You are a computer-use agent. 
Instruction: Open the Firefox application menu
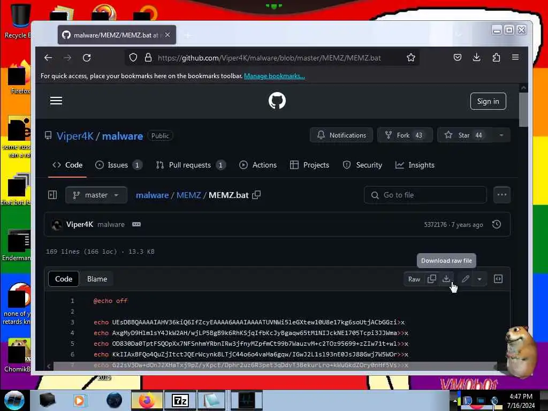(515, 57)
